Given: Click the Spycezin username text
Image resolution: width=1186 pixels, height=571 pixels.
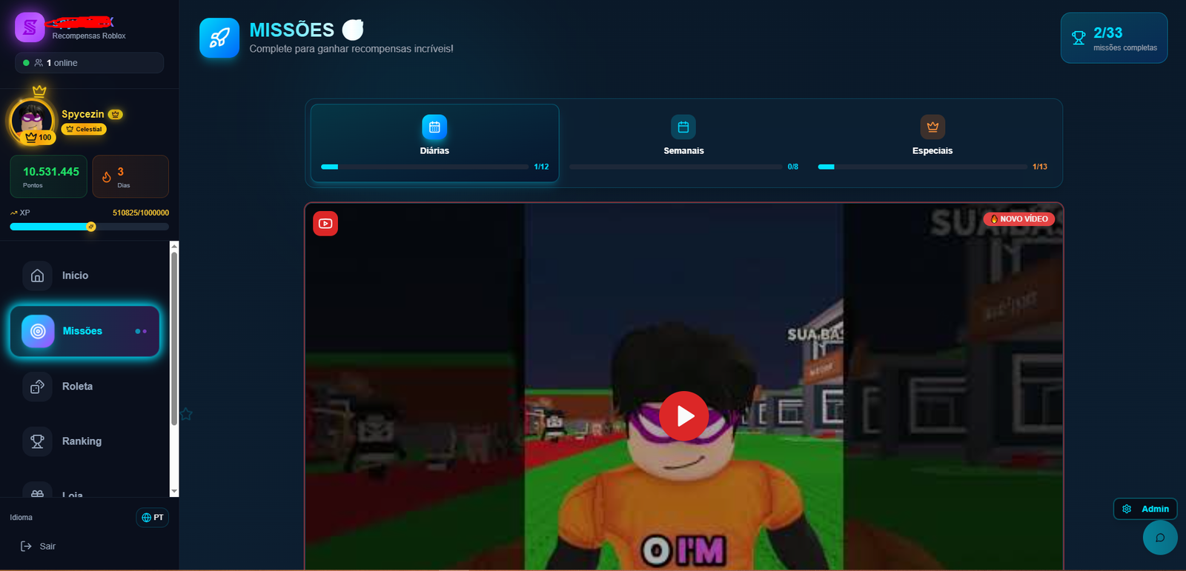Looking at the screenshot, I should click(83, 114).
